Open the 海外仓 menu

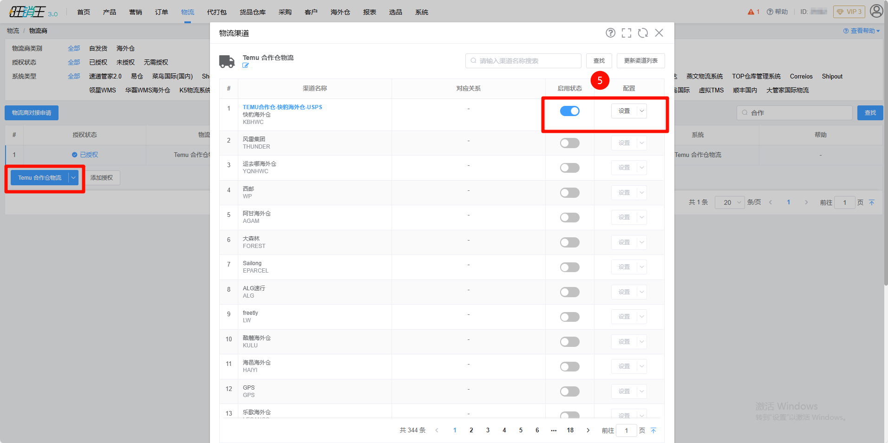click(340, 12)
